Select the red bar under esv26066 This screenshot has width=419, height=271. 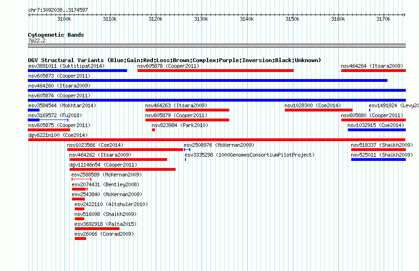pos(81,239)
